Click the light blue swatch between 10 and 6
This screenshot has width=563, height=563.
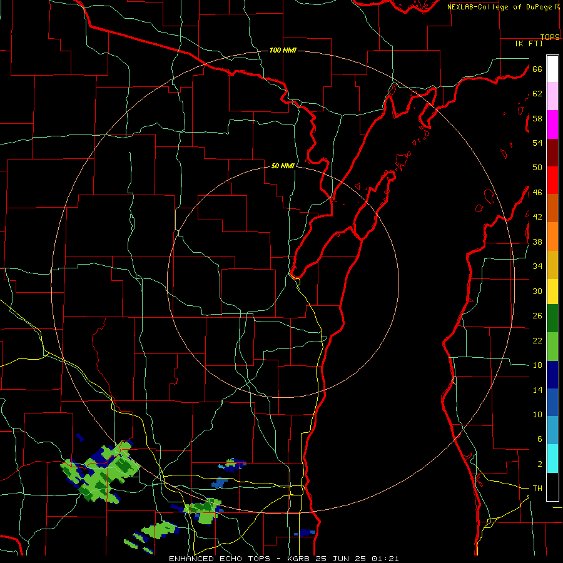point(552,430)
